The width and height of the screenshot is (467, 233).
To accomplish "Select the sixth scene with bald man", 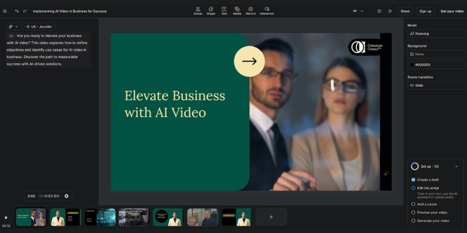I will coord(203,217).
